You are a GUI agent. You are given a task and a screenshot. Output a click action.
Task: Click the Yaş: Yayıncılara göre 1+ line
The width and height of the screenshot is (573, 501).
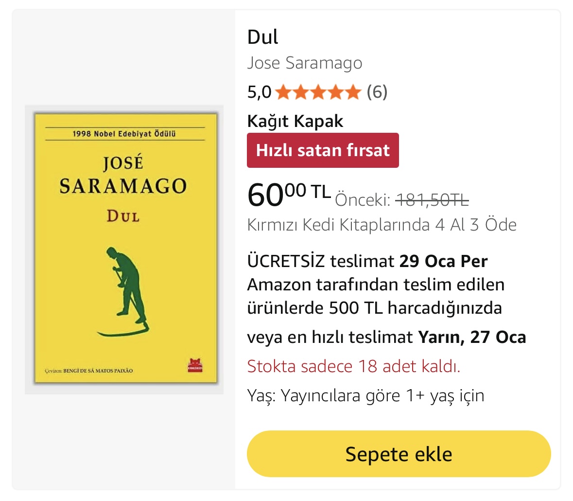[x=366, y=395]
